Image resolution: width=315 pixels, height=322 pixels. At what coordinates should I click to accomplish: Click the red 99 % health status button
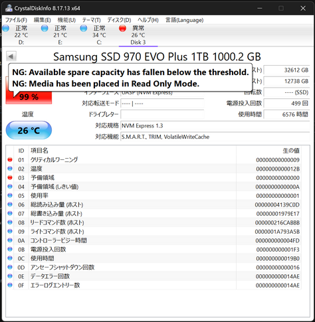(29, 97)
